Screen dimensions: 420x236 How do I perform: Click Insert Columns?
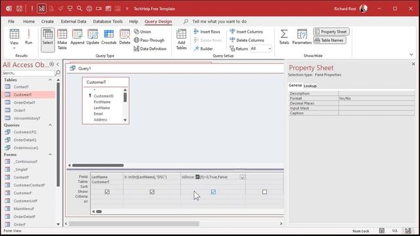pyautogui.click(x=247, y=31)
